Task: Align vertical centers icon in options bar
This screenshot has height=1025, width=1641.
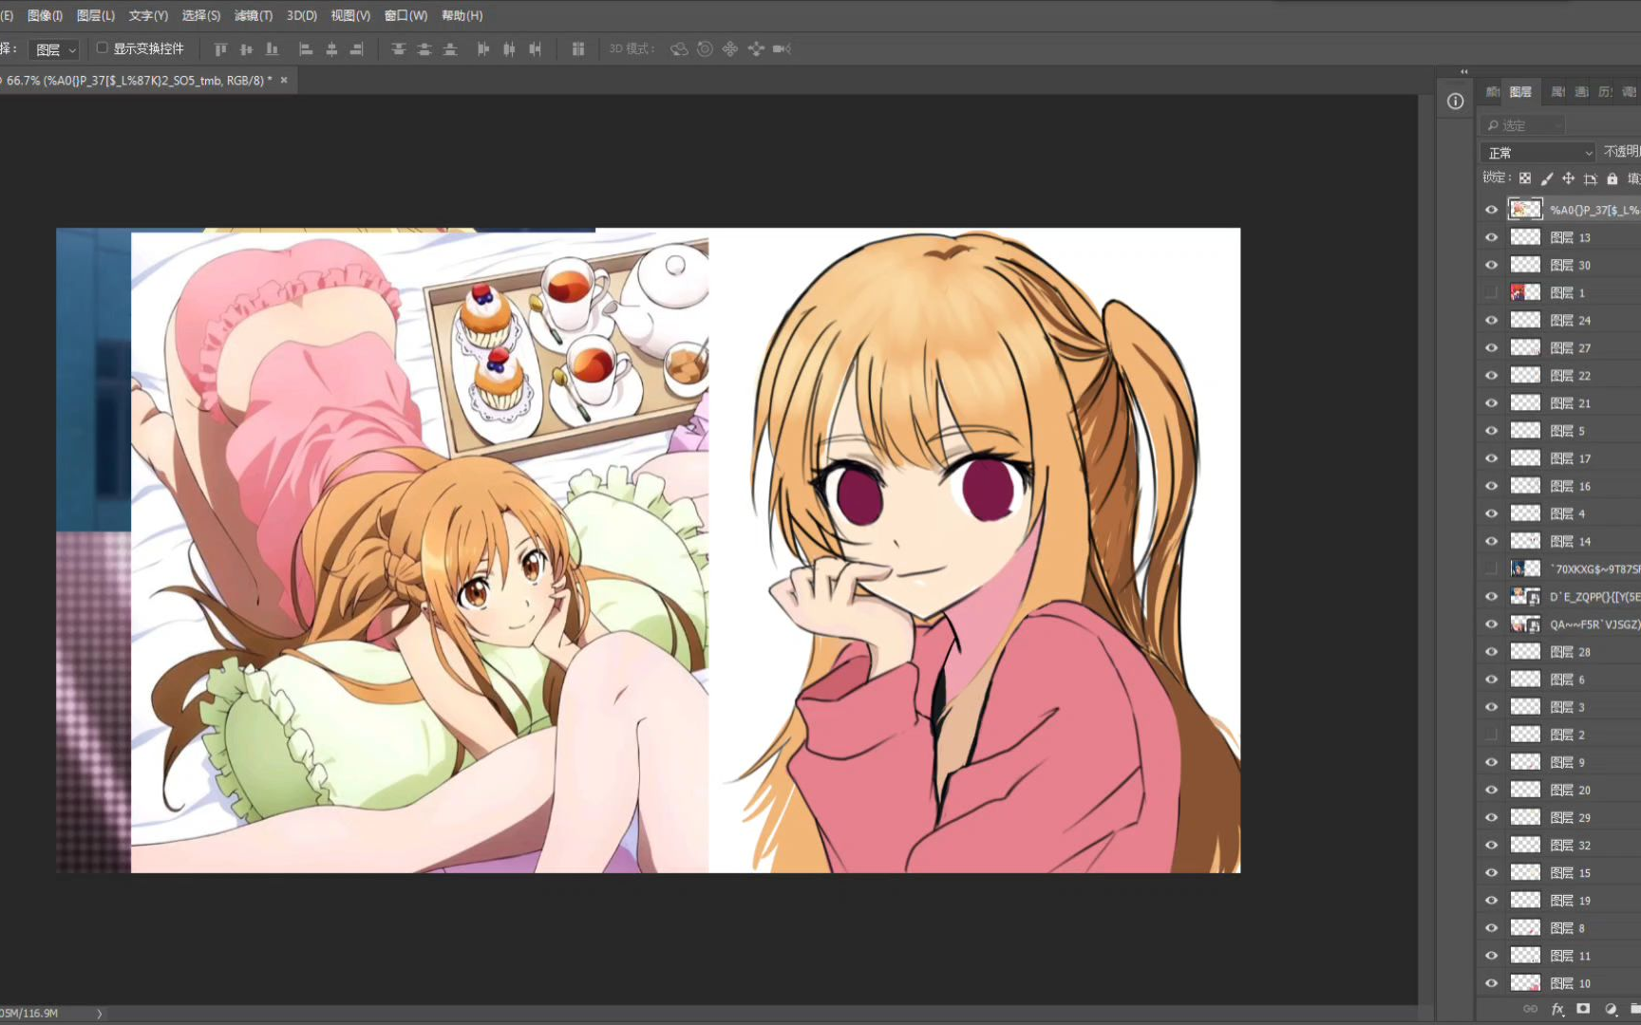Action: coord(246,49)
